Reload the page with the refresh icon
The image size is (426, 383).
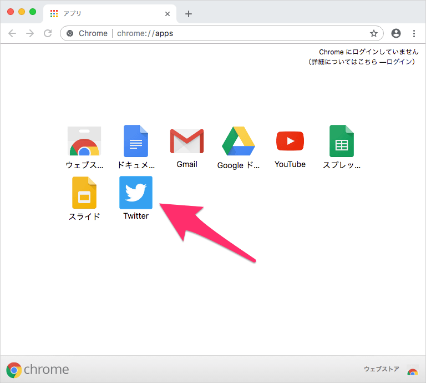coord(48,33)
